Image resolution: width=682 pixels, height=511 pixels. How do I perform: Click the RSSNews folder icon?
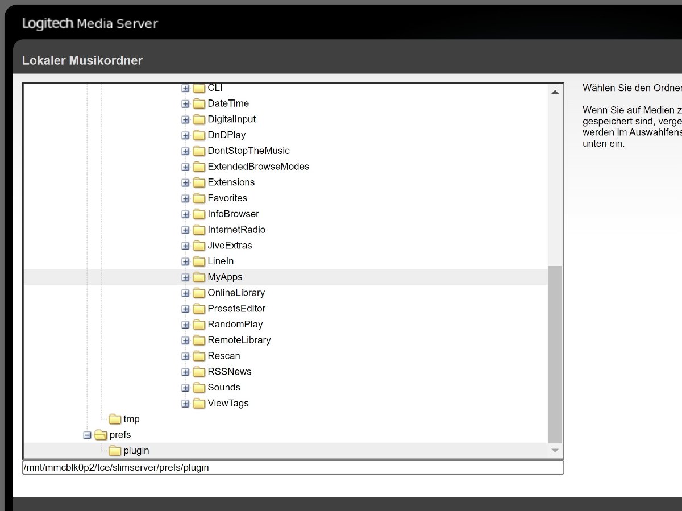[x=198, y=372]
